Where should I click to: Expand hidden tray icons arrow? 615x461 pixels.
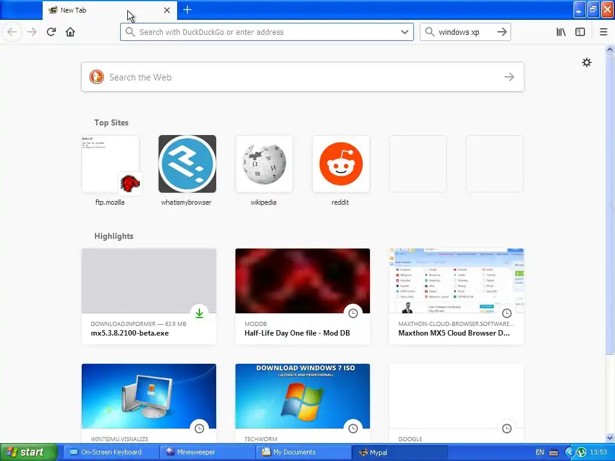pos(569,453)
